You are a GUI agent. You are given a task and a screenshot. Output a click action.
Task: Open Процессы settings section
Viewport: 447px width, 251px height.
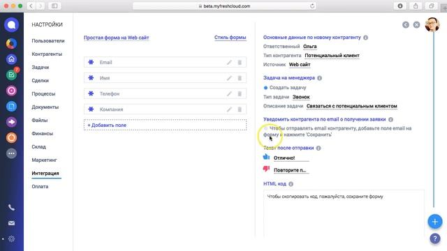pos(43,94)
